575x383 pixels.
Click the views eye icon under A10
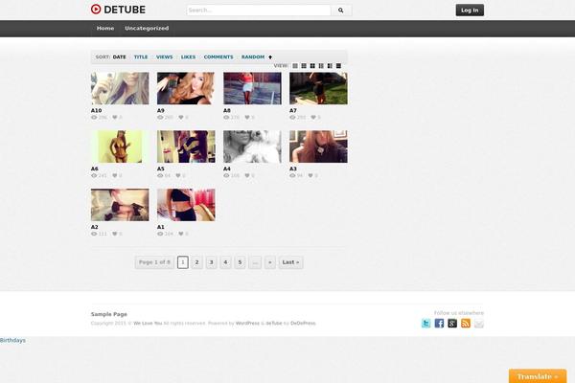[x=94, y=117]
